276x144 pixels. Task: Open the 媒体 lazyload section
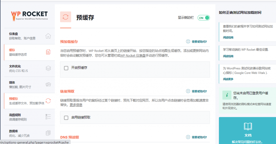click(x=29, y=85)
